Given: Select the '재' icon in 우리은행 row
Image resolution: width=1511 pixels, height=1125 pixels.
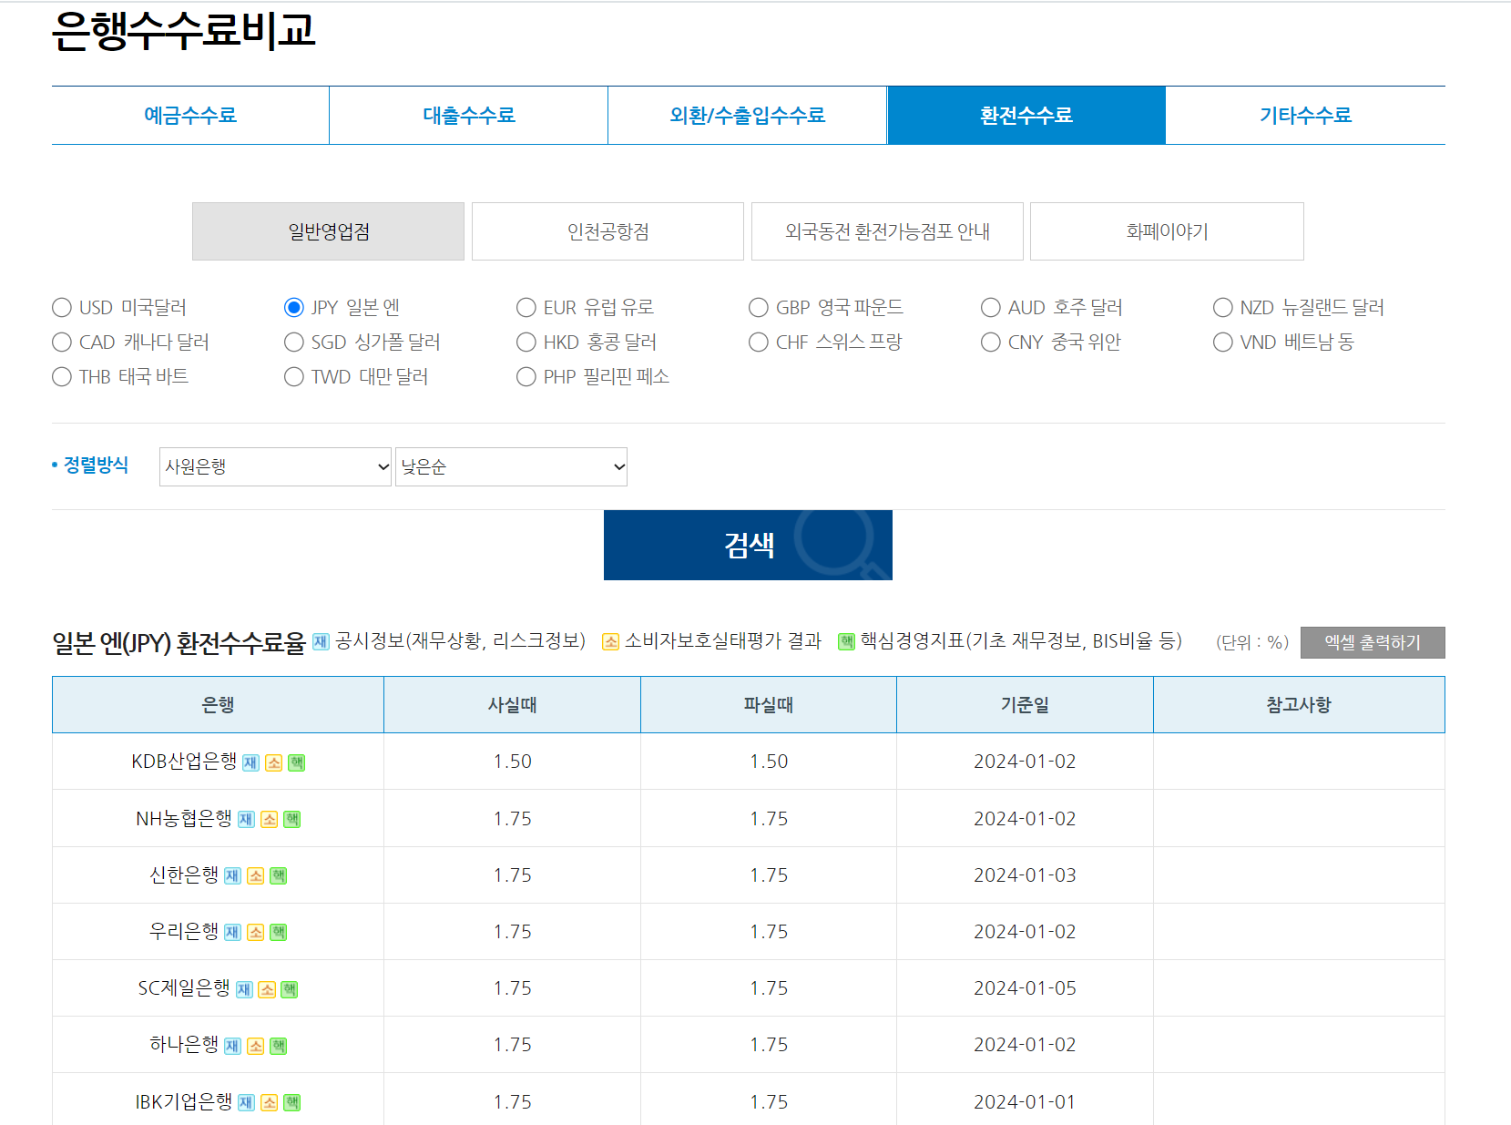Looking at the screenshot, I should (x=232, y=933).
